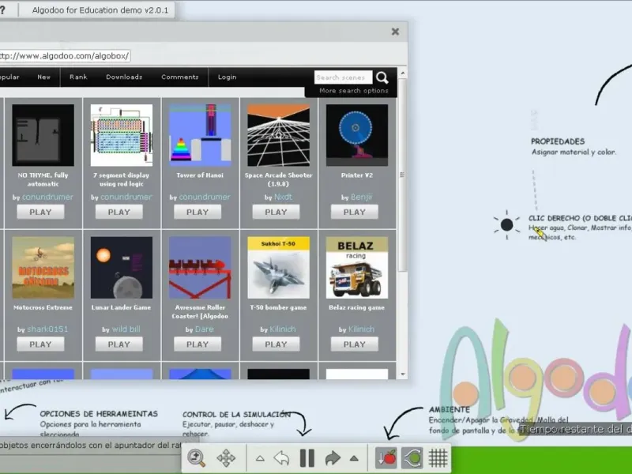Open the New scenes tab
The image size is (632, 474).
click(x=44, y=77)
